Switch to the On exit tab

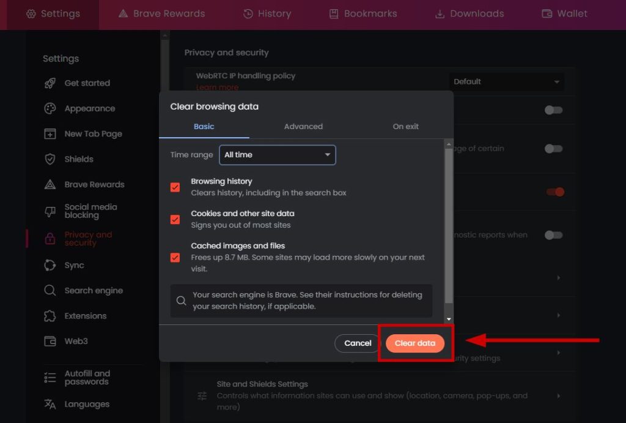405,127
